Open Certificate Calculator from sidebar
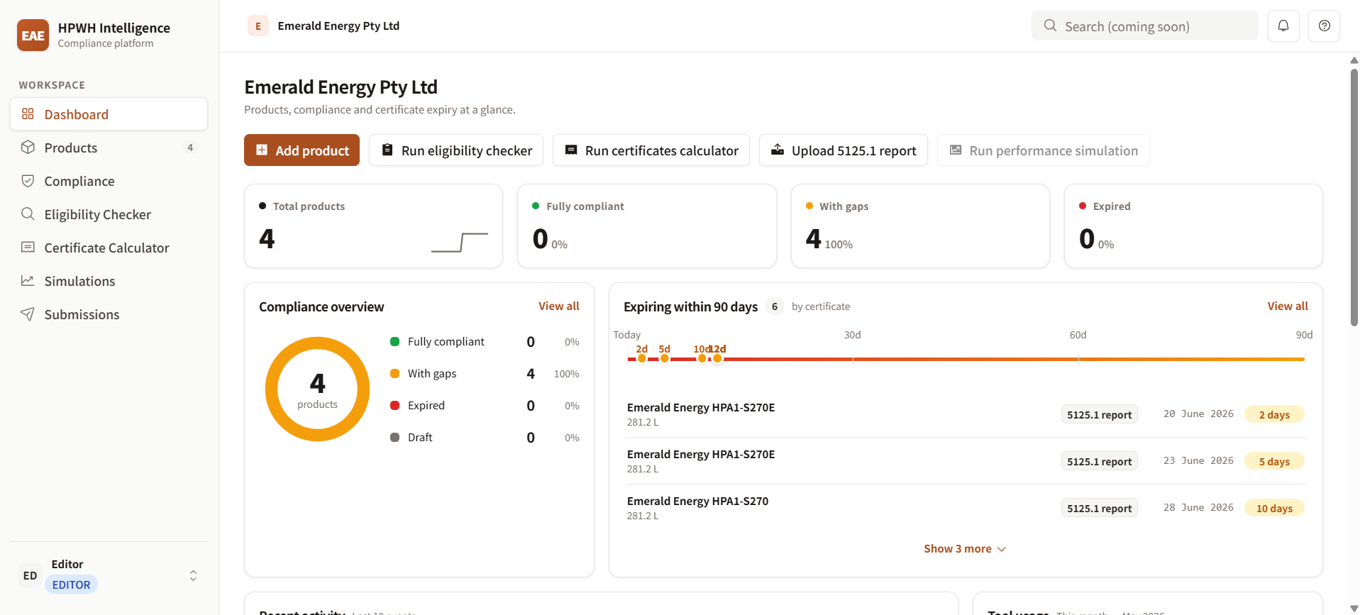This screenshot has width=1360, height=615. pos(109,248)
